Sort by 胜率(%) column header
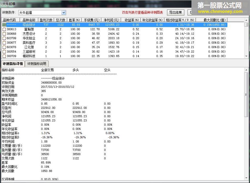 (74, 20)
